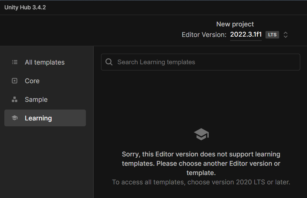
Task: Select the Core templates category
Action: (45, 81)
